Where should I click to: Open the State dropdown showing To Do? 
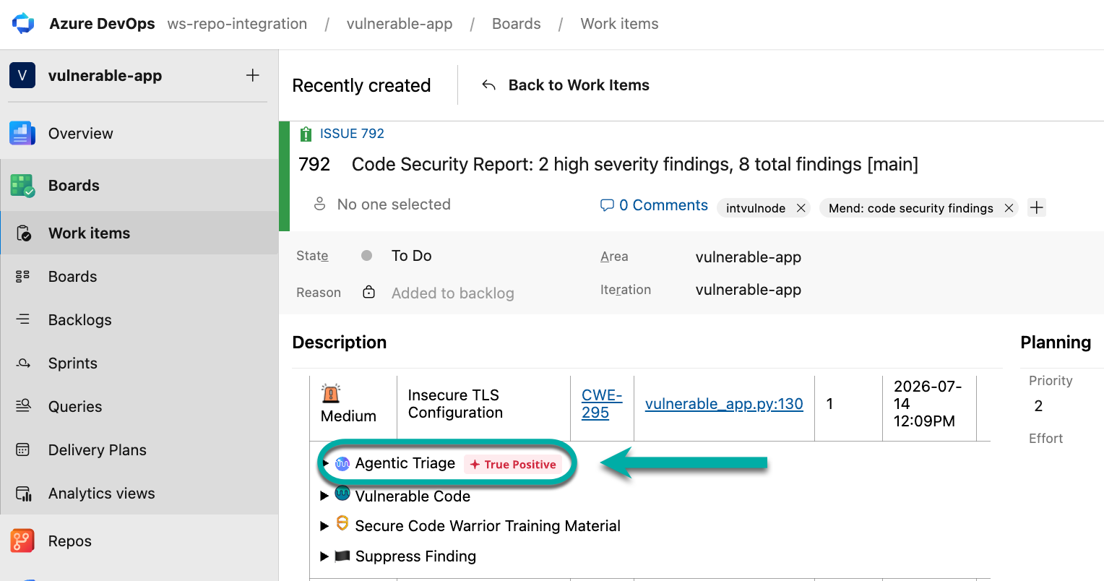coord(411,256)
